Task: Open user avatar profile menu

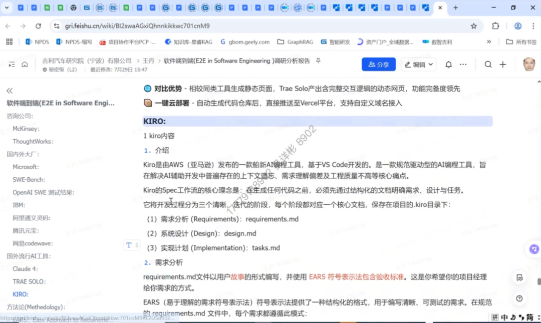Action: click(x=529, y=64)
